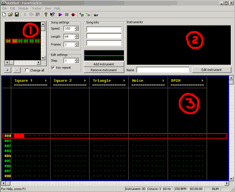Select pattern row 004 in the editor

(x=115, y=156)
